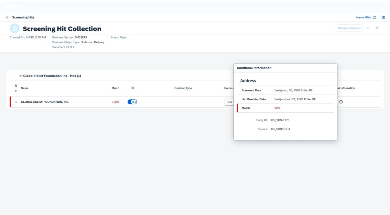
Task: Click the back arrow beside Screening Hits
Action: (7, 17)
